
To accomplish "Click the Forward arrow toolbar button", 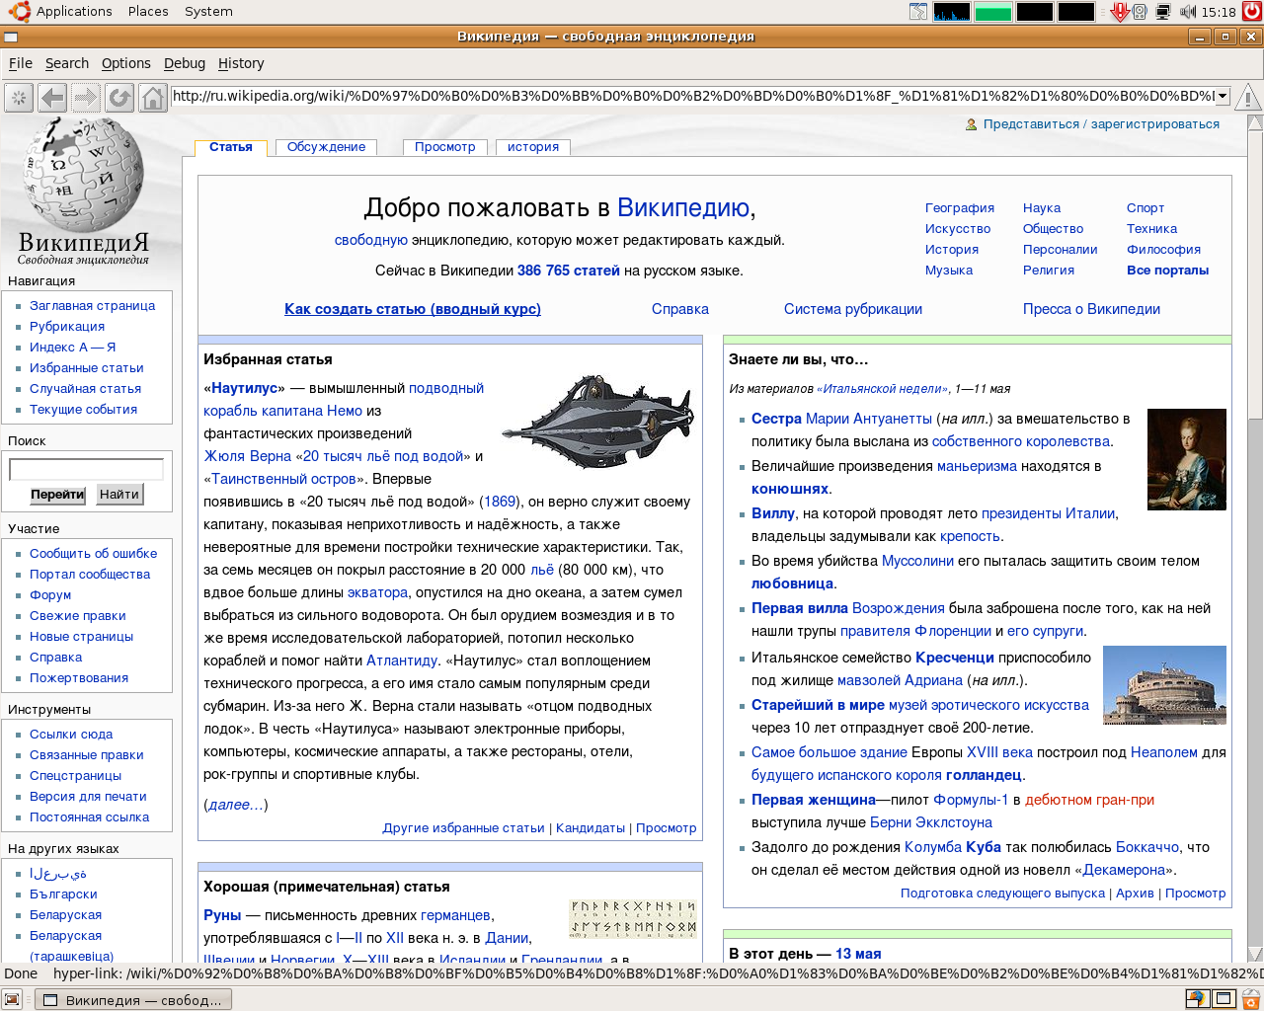I will 86,98.
